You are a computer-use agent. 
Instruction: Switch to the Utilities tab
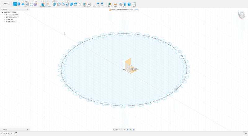point(66,1)
